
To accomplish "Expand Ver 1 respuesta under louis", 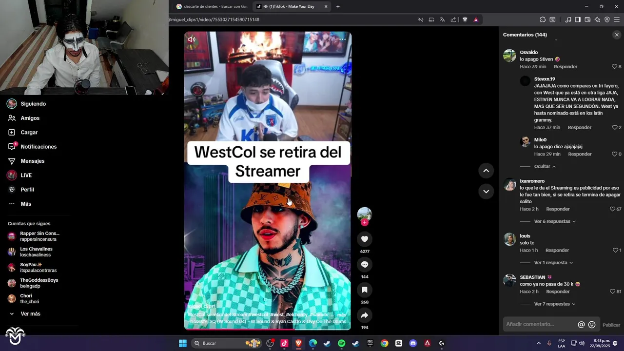I will (553, 263).
